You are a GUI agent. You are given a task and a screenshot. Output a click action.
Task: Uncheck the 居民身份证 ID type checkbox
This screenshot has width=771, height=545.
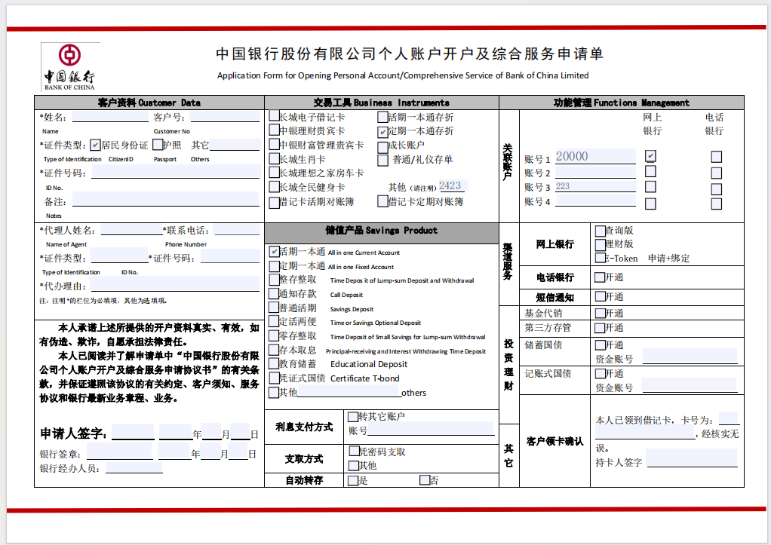95,145
